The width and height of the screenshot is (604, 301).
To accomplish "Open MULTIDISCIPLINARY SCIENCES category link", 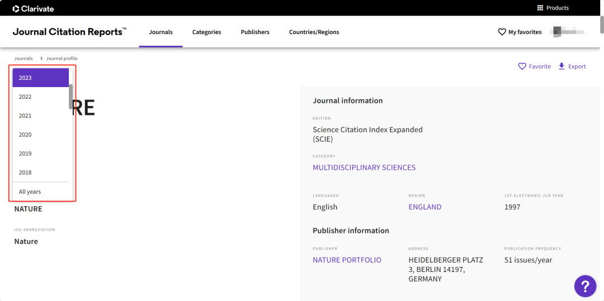I will [x=364, y=168].
